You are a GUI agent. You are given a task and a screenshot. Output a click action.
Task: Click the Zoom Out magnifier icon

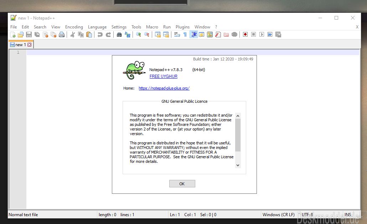point(146,34)
